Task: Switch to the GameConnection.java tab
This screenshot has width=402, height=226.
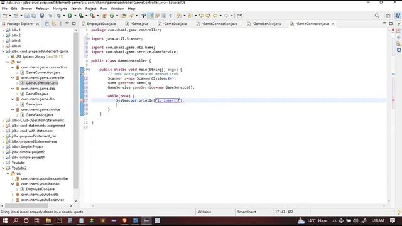Action: click(217, 24)
